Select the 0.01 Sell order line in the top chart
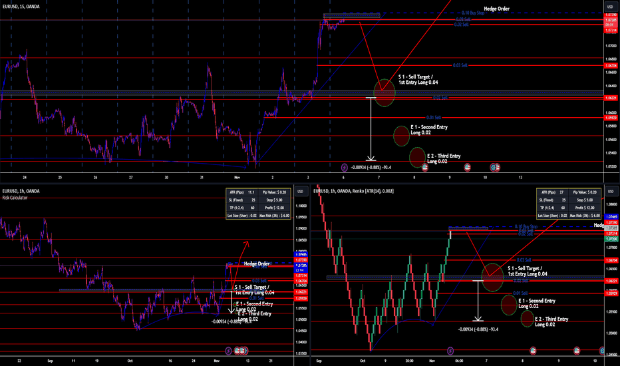The image size is (620, 366). [433, 118]
